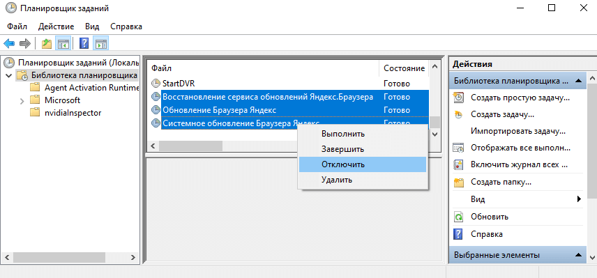Click the Включить журнал всех icon

coord(459,164)
